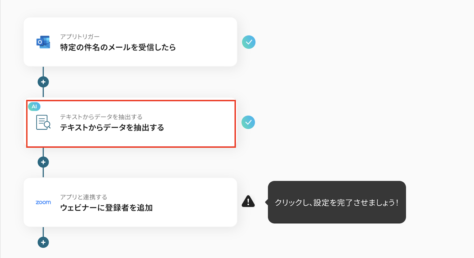Add step below the Zoom webinar step
Viewport: 474px width, 258px height.
click(x=43, y=242)
